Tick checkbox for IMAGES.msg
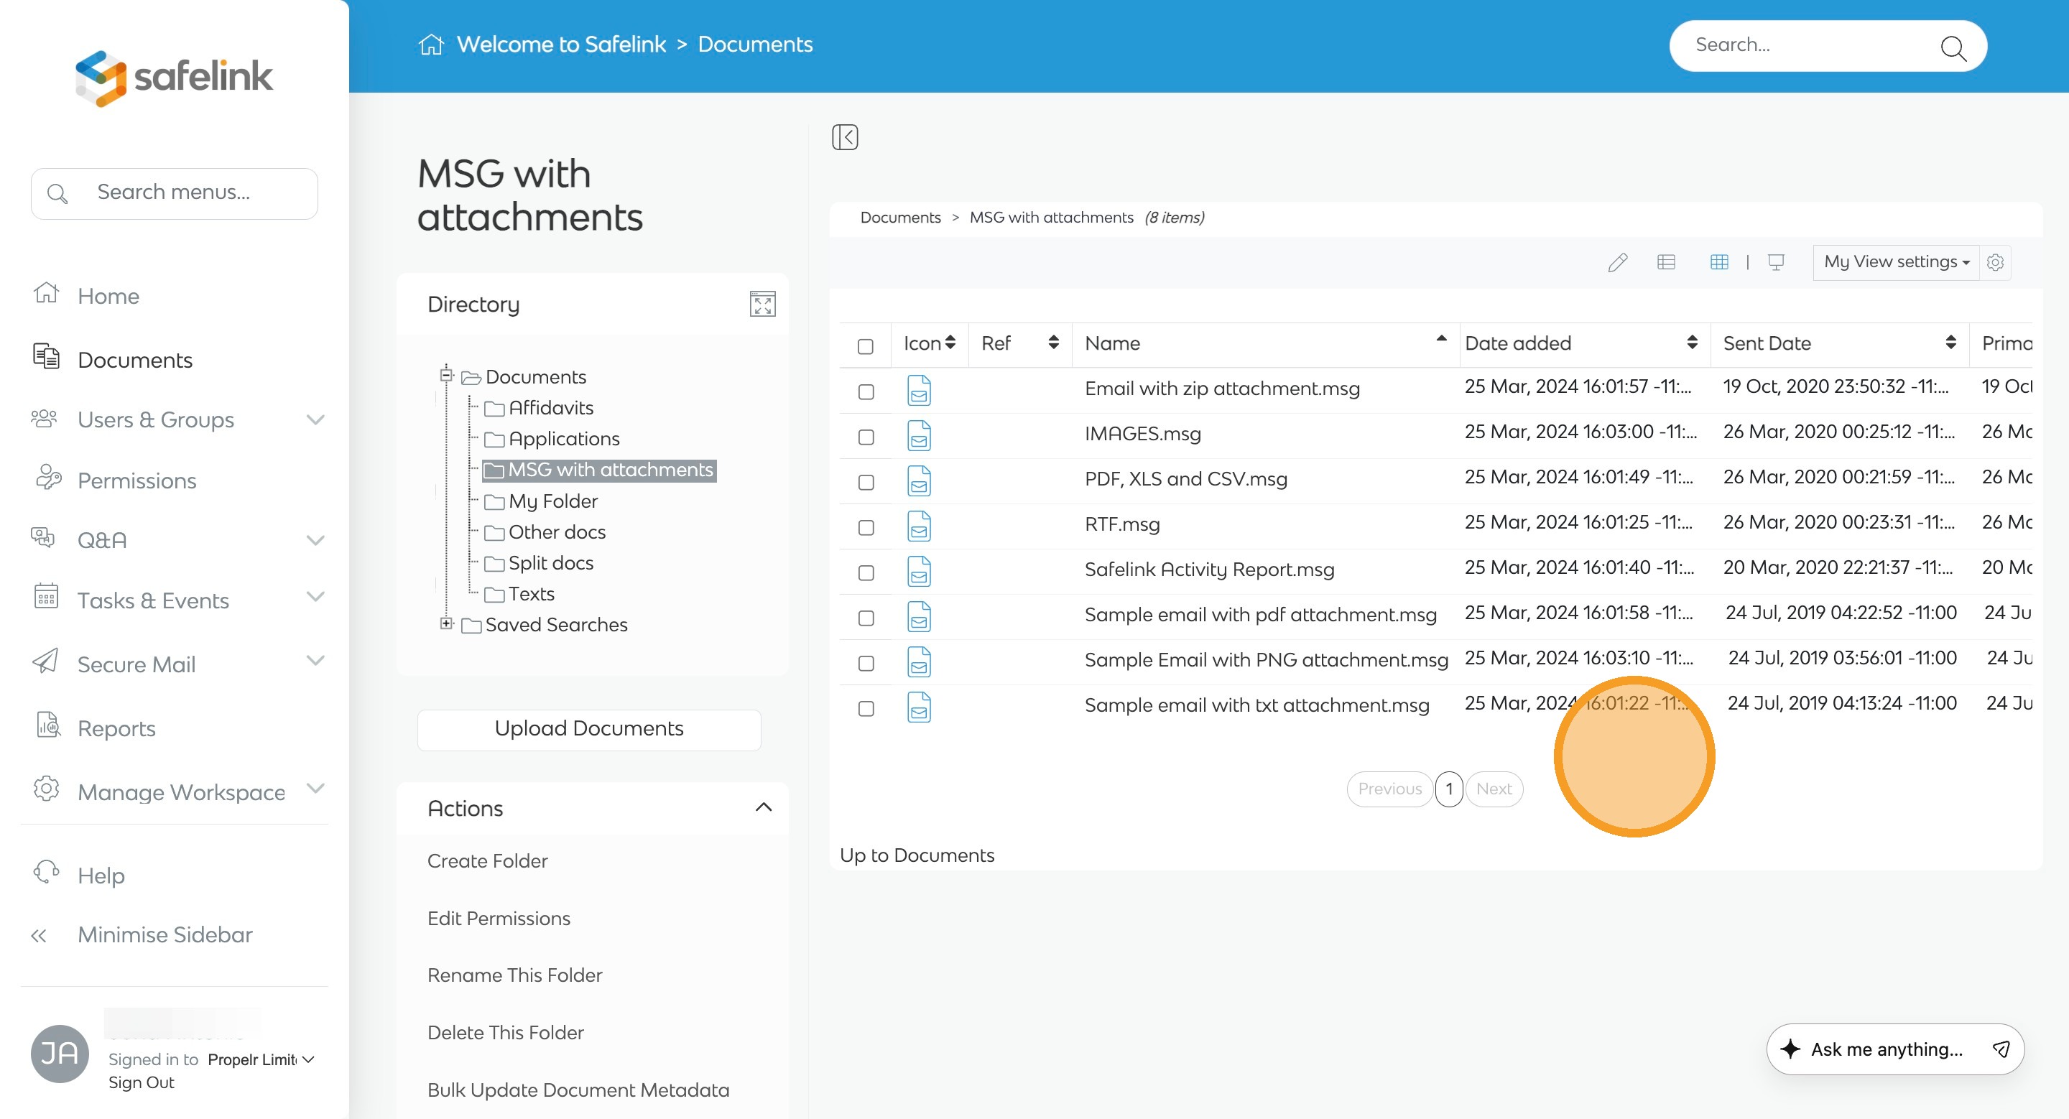The image size is (2069, 1119). (x=865, y=437)
